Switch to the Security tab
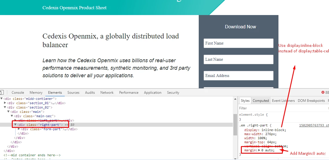The image size is (329, 160). pyautogui.click(x=173, y=93)
